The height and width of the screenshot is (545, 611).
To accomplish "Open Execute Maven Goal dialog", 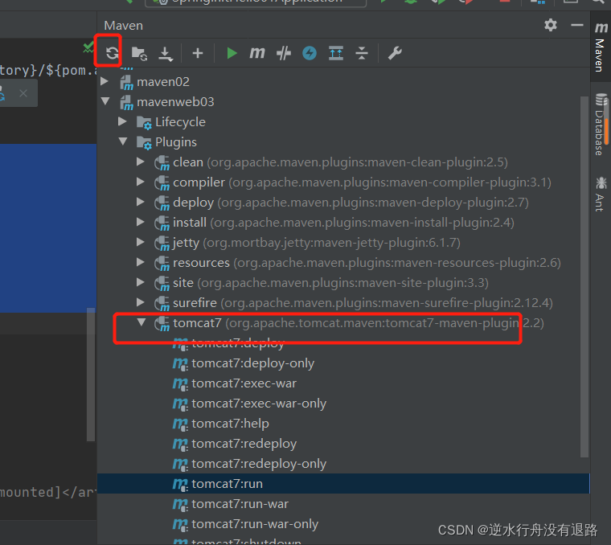I will 257,53.
